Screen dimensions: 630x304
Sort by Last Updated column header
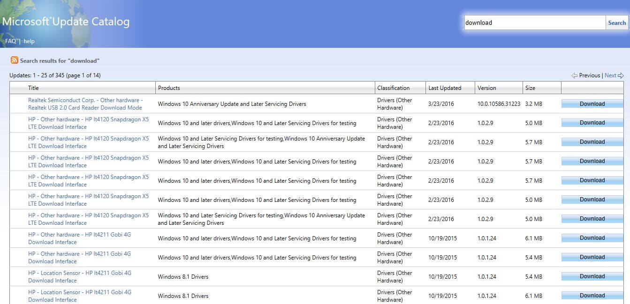444,88
